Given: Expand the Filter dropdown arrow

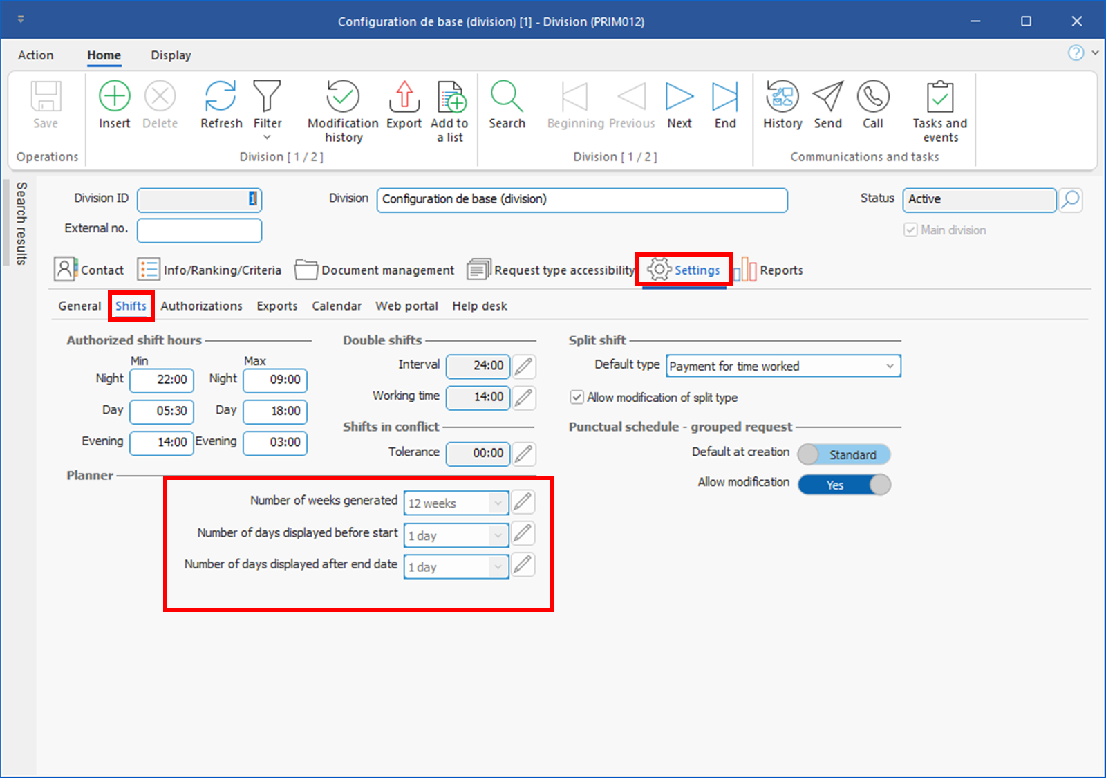Looking at the screenshot, I should pos(267,138).
